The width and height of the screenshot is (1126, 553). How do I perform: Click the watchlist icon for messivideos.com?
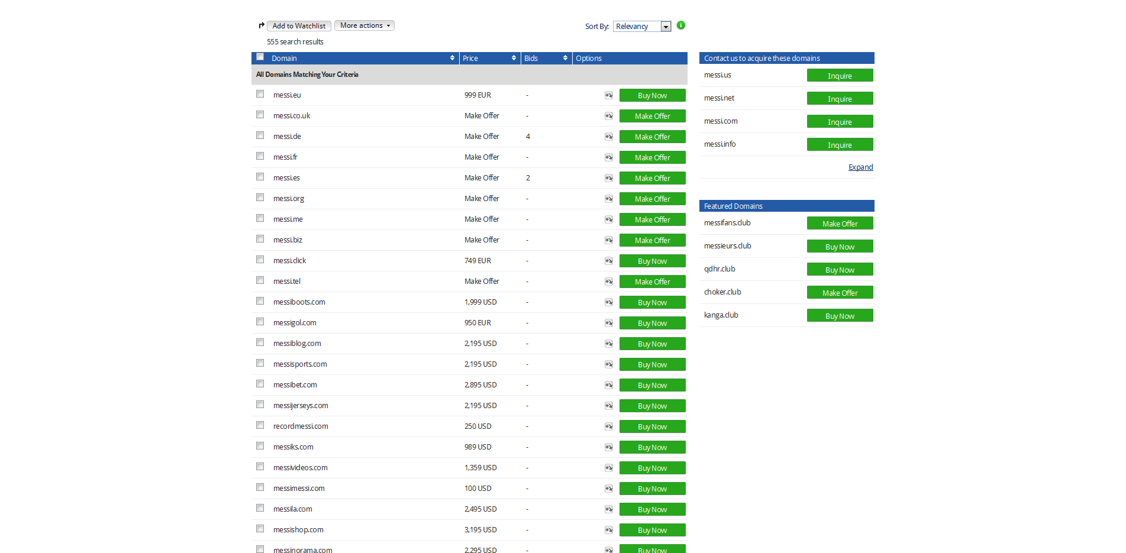click(609, 468)
